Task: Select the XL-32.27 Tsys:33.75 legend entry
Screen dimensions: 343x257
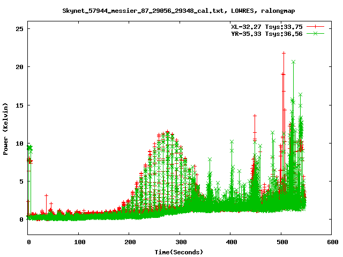Action: (x=267, y=27)
